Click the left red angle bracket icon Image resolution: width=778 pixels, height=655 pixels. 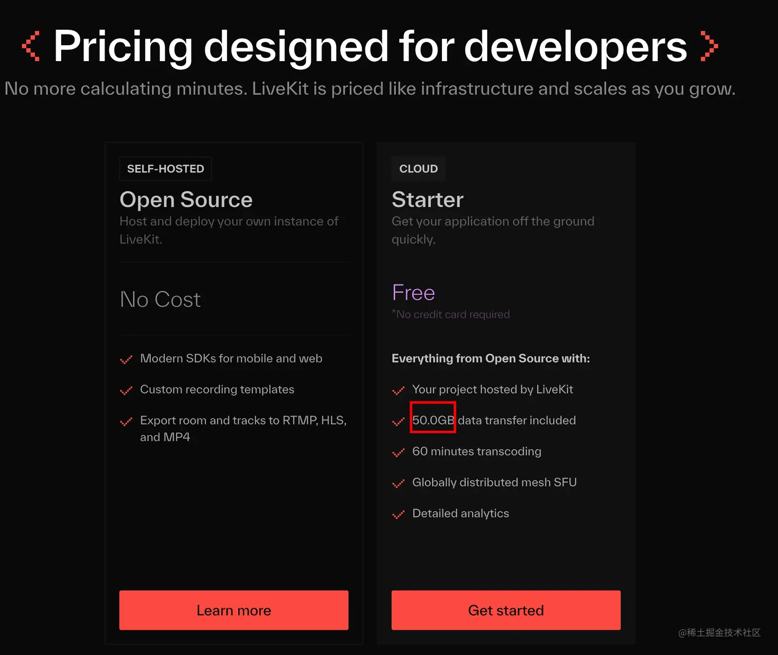tap(31, 46)
